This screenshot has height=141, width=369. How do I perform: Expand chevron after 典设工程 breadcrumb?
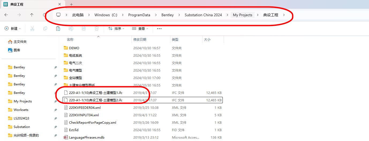[284, 15]
